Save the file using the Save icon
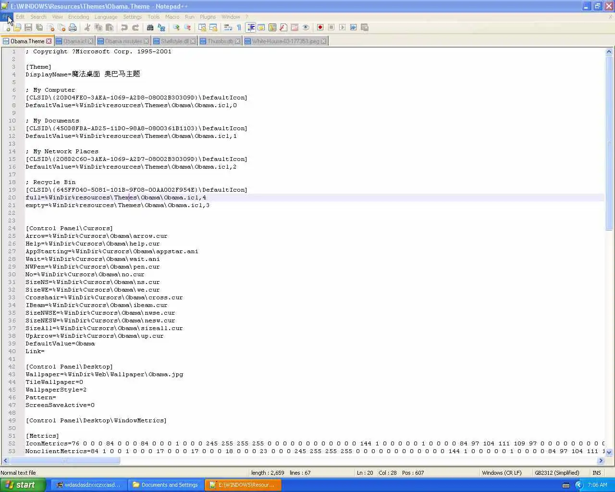The width and height of the screenshot is (615, 492). 28,27
